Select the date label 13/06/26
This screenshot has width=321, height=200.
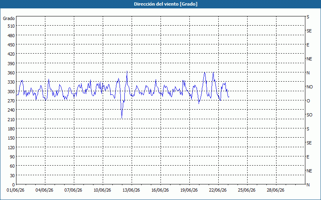click(131, 190)
